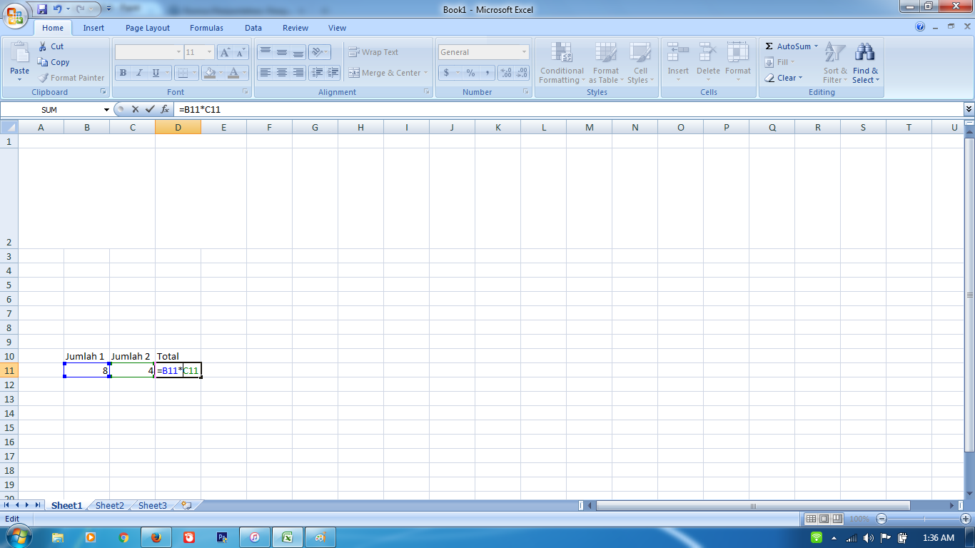This screenshot has height=548, width=975.
Task: Open the Font Size dropdown
Action: coord(209,52)
